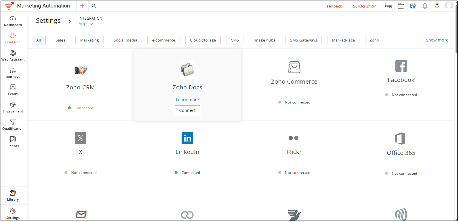This screenshot has height=222, width=459.
Task: Click the Settings breadcrumb title
Action: 48,21
